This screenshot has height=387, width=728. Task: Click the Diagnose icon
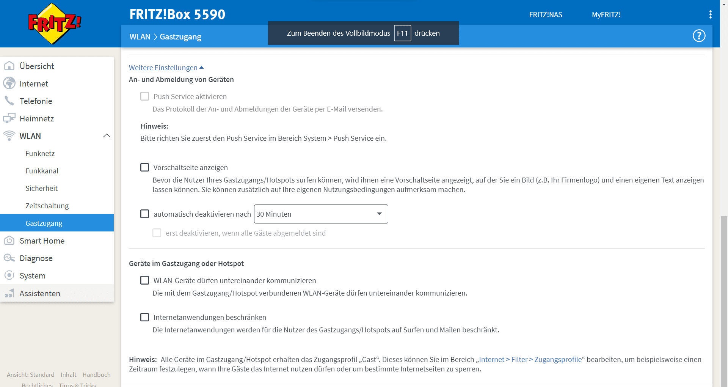click(x=9, y=258)
